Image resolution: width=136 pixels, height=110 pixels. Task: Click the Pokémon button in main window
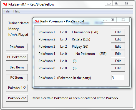coord(17,47)
